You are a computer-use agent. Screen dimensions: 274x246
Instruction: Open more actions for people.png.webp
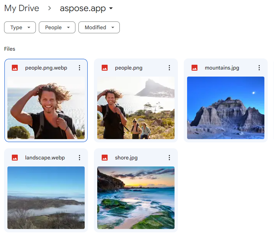(x=80, y=68)
